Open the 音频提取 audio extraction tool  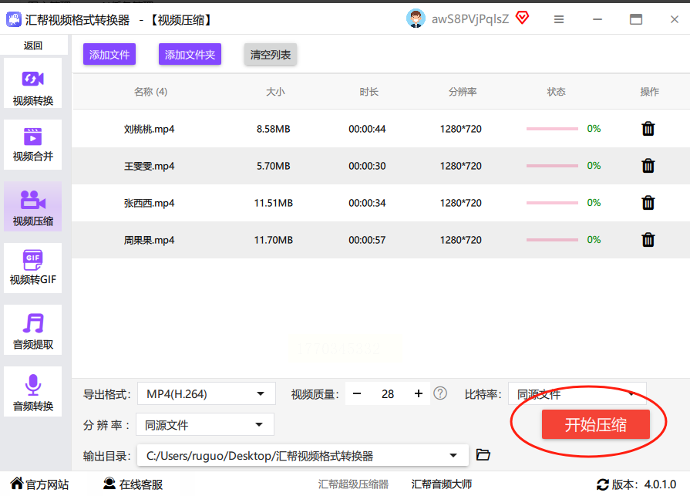pyautogui.click(x=33, y=332)
